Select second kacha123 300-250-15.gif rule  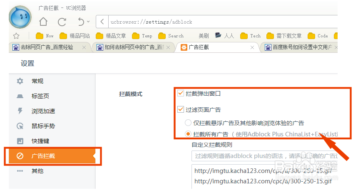[x=263, y=181]
